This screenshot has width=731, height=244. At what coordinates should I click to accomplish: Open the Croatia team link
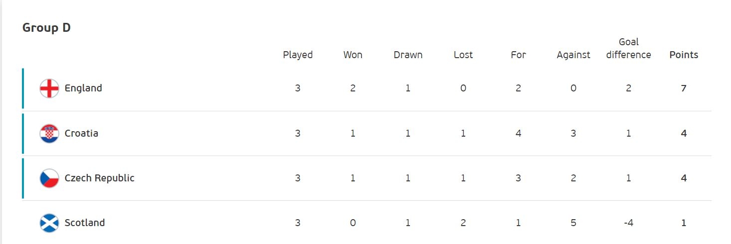[x=81, y=133]
